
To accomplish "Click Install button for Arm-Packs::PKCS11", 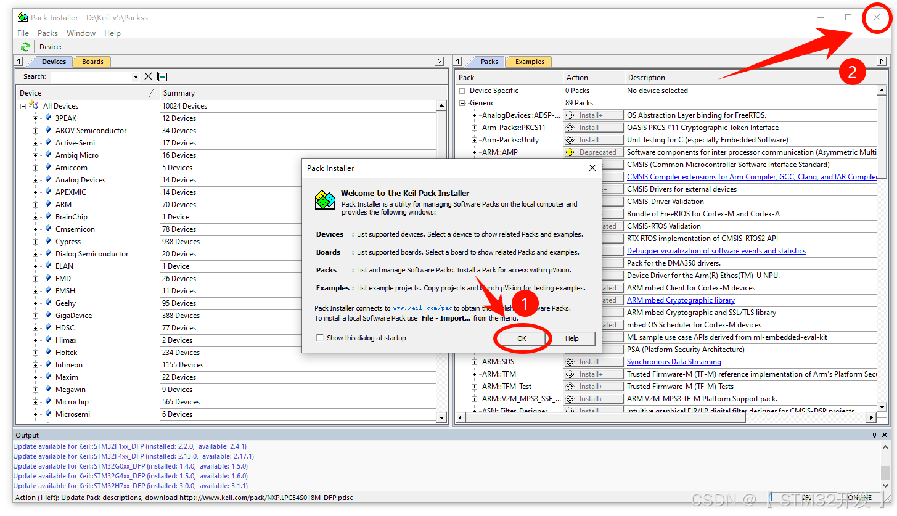I will pyautogui.click(x=593, y=128).
